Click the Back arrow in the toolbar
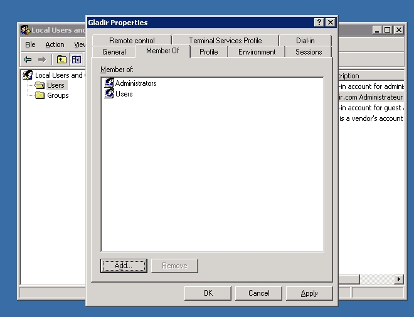This screenshot has height=317, width=414. point(28,60)
